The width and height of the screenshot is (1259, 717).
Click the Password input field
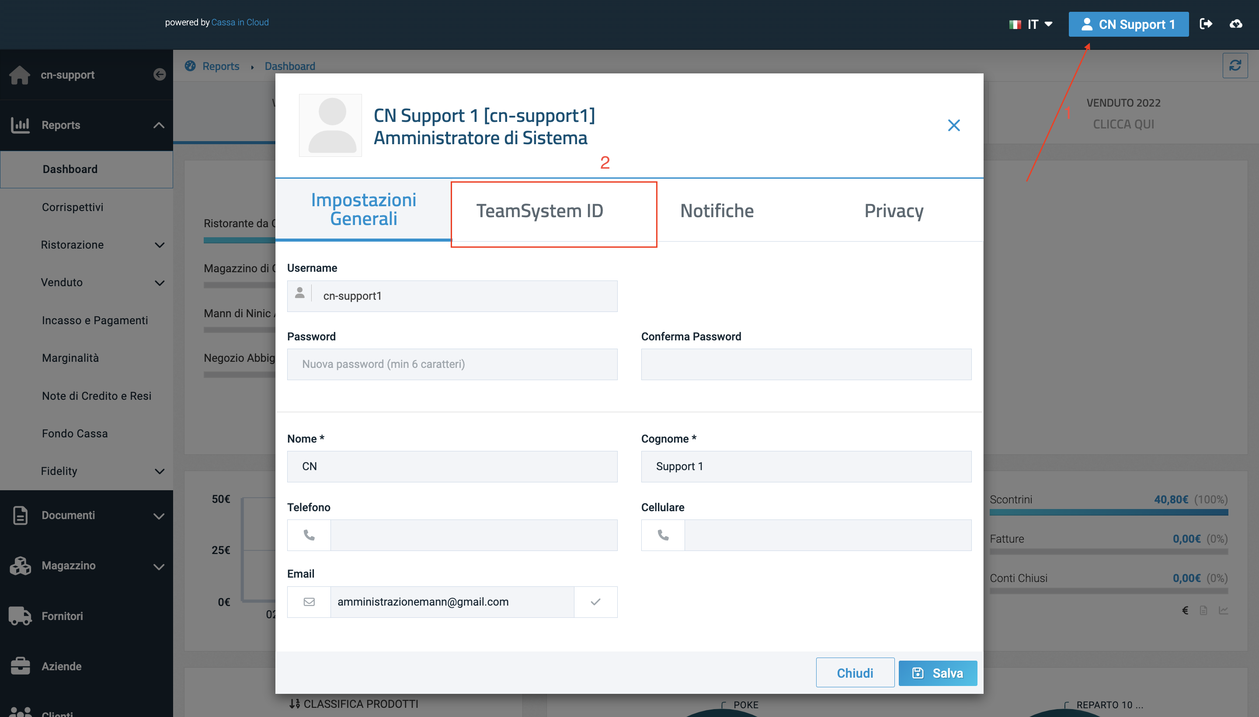452,364
